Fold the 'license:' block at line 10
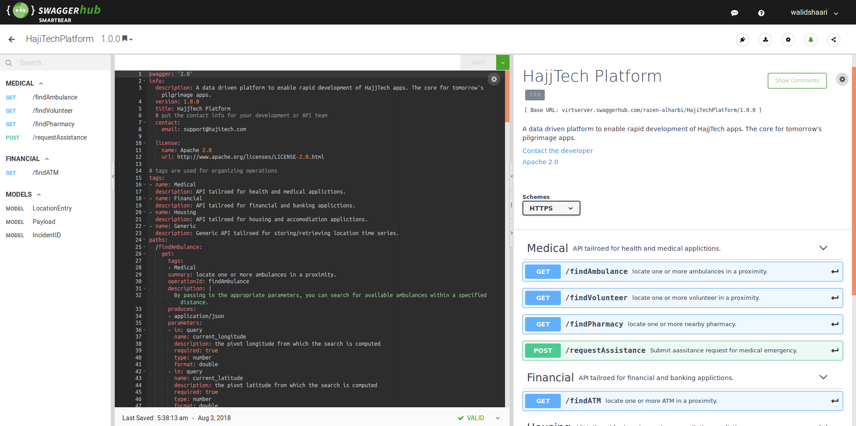 tap(144, 143)
